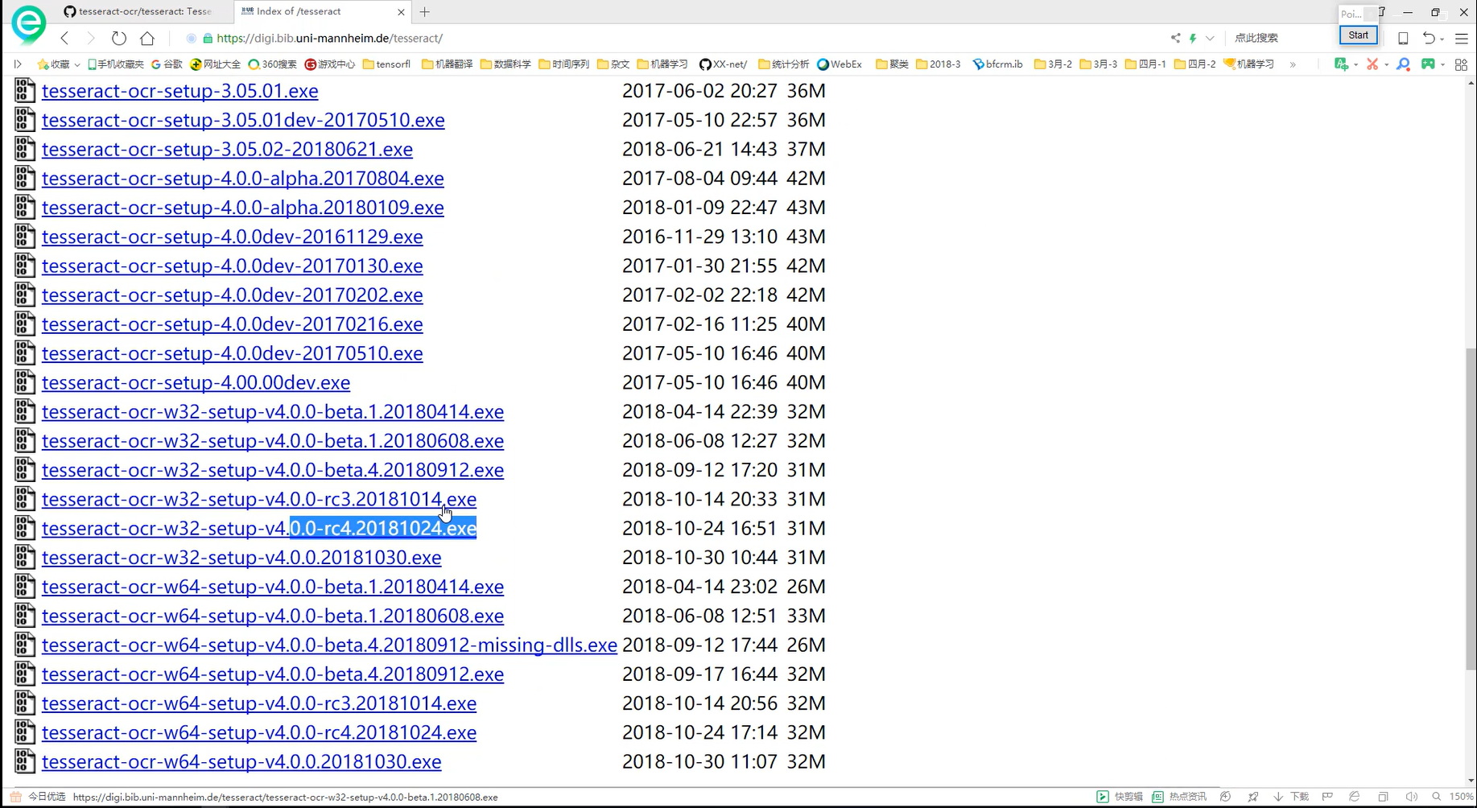
Task: Open the 360 browser logo menu
Action: pos(29,24)
